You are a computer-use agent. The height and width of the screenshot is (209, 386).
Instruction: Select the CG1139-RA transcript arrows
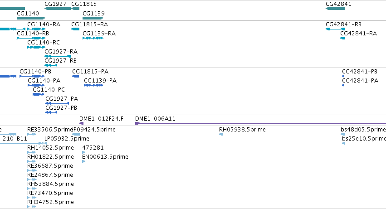point(93,38)
